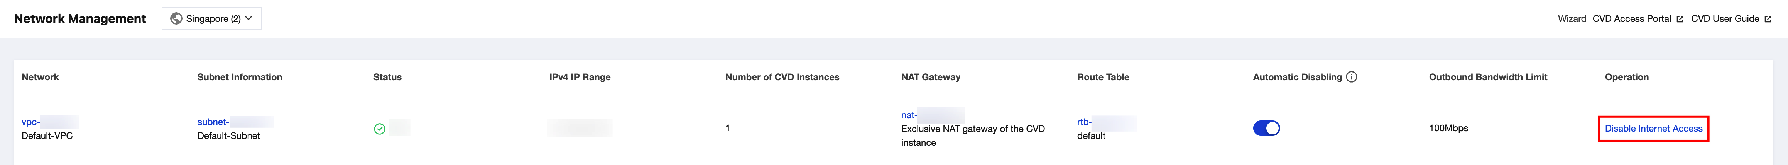Click the green running status icon

(x=380, y=129)
